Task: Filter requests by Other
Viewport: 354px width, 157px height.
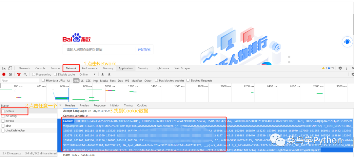Action: (148, 81)
